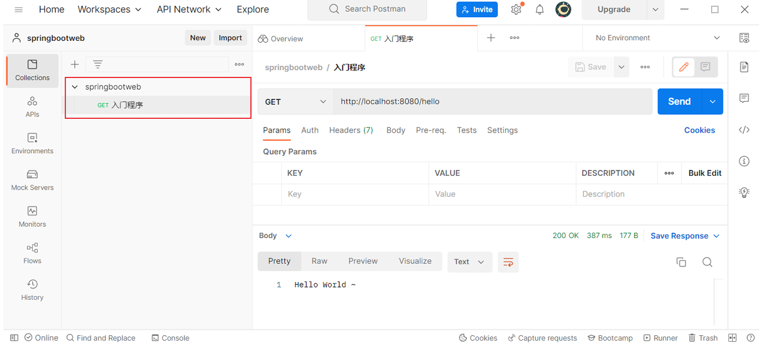Collapse the springbootweb collection
This screenshot has width=759, height=346.
click(75, 86)
